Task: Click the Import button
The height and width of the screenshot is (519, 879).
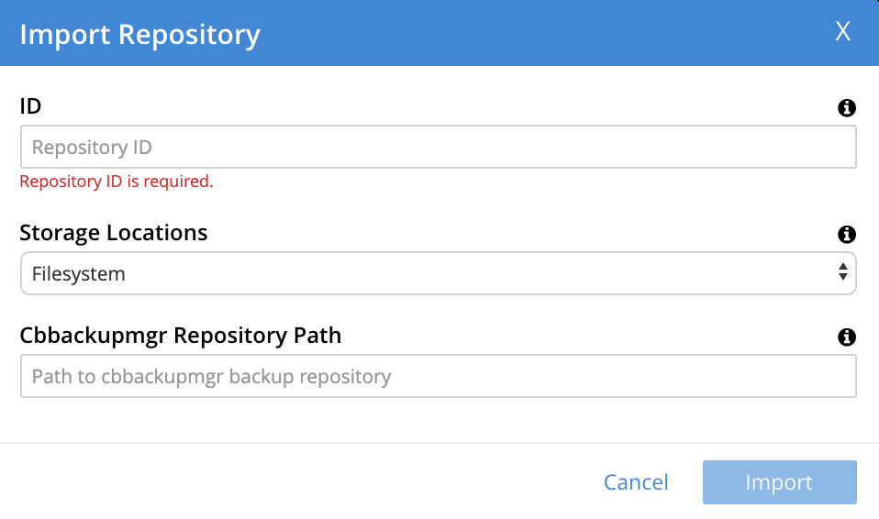Action: [779, 482]
